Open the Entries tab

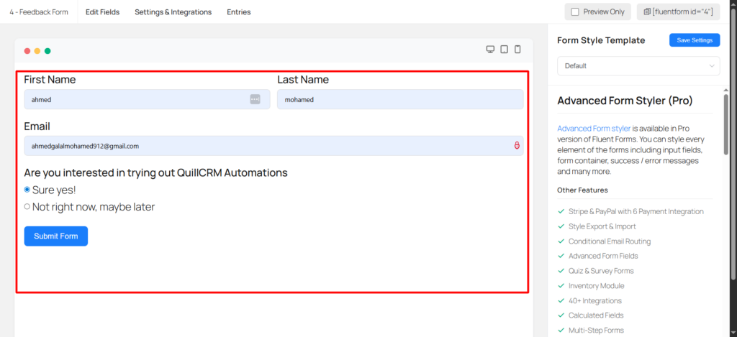(239, 12)
